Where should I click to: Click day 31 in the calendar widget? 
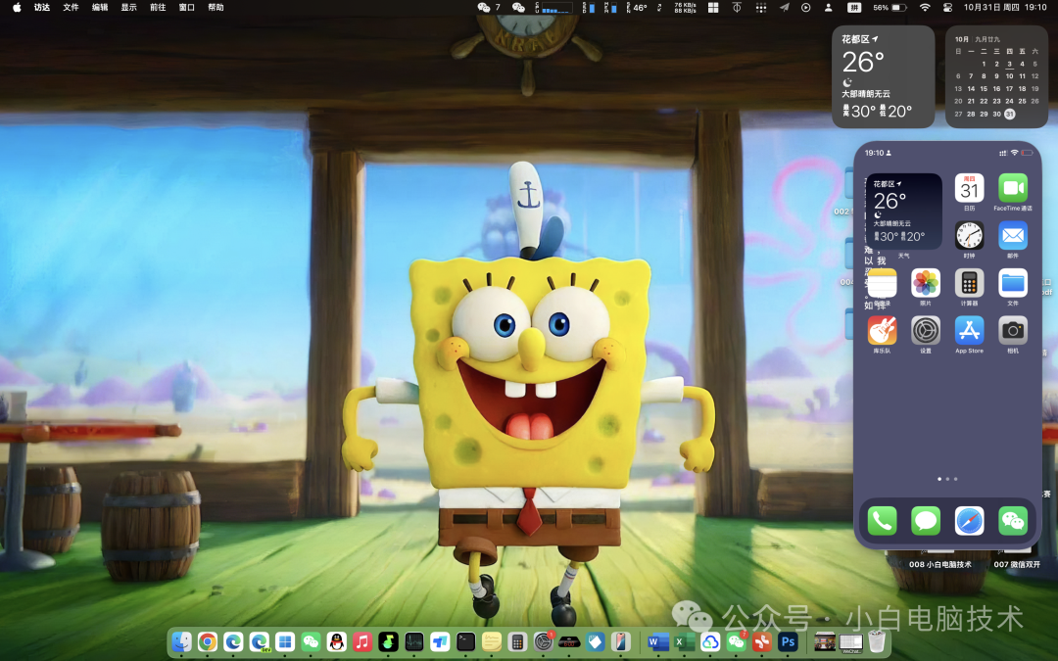[x=1009, y=114]
